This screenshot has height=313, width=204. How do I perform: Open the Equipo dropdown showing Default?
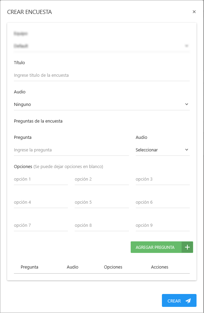click(102, 45)
